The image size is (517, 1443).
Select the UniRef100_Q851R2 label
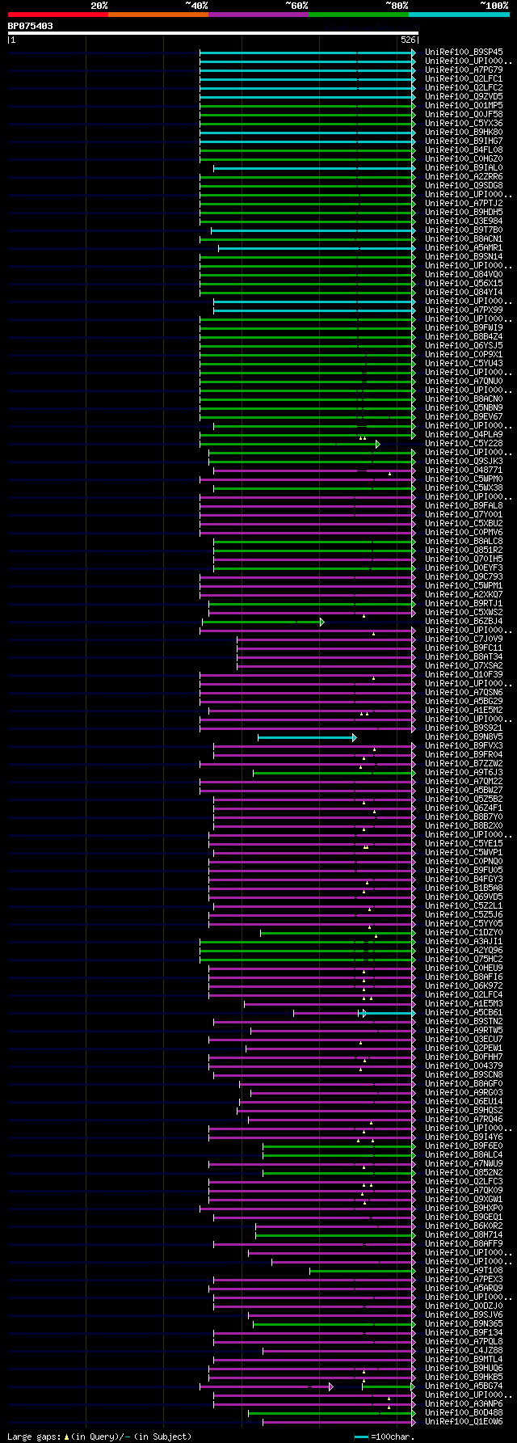(x=464, y=550)
